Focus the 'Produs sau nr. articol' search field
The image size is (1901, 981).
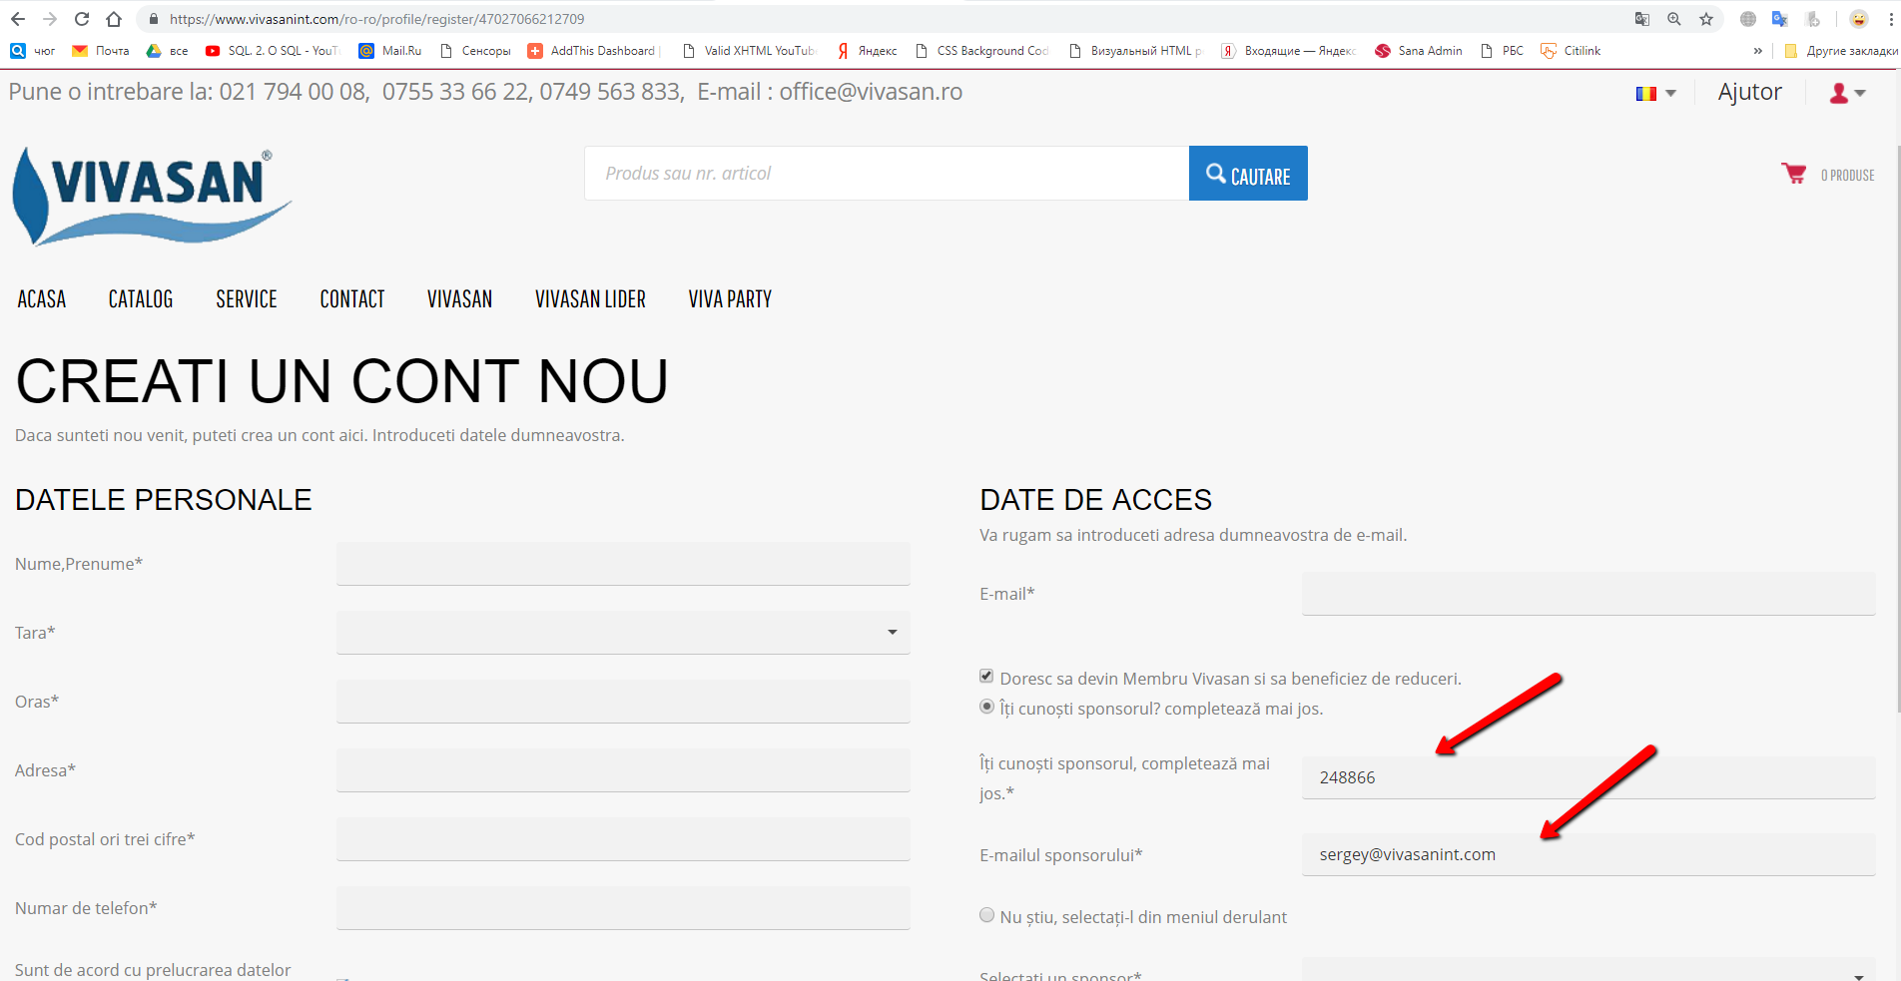pos(887,174)
